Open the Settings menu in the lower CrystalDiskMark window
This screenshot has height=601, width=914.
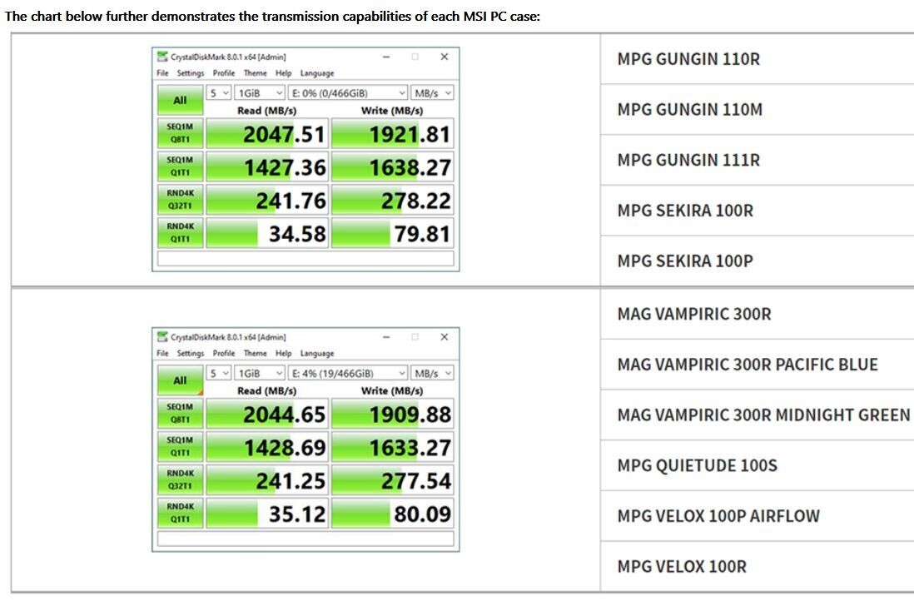click(x=191, y=353)
